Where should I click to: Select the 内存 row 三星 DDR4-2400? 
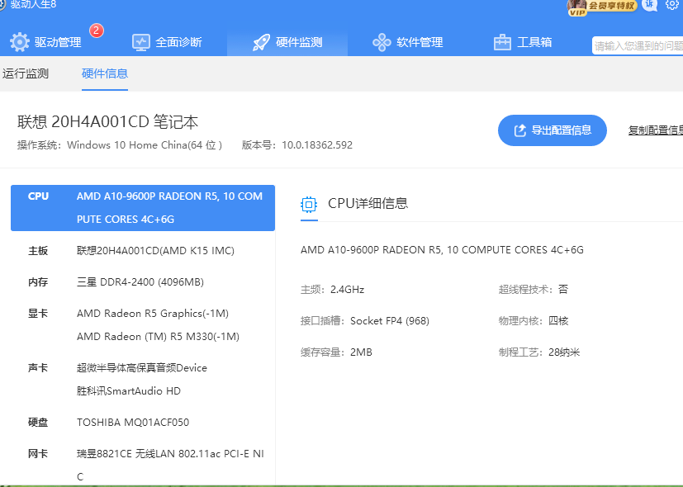143,282
